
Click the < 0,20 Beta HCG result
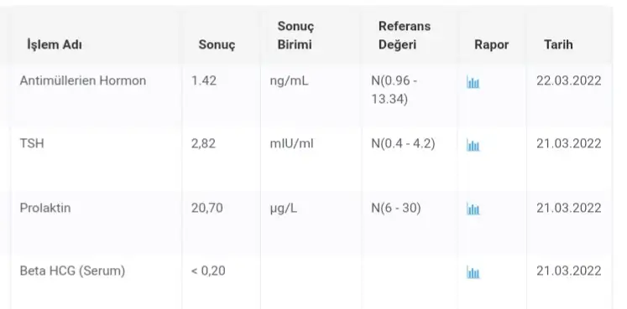[208, 270]
